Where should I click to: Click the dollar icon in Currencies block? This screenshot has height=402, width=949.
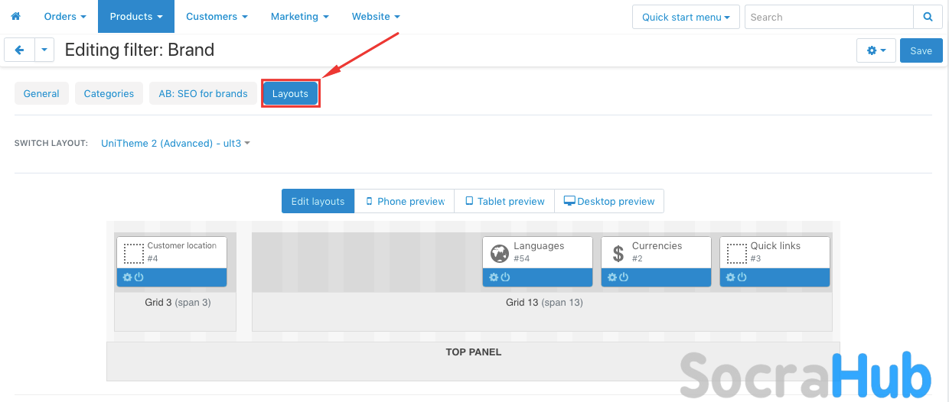click(x=618, y=252)
